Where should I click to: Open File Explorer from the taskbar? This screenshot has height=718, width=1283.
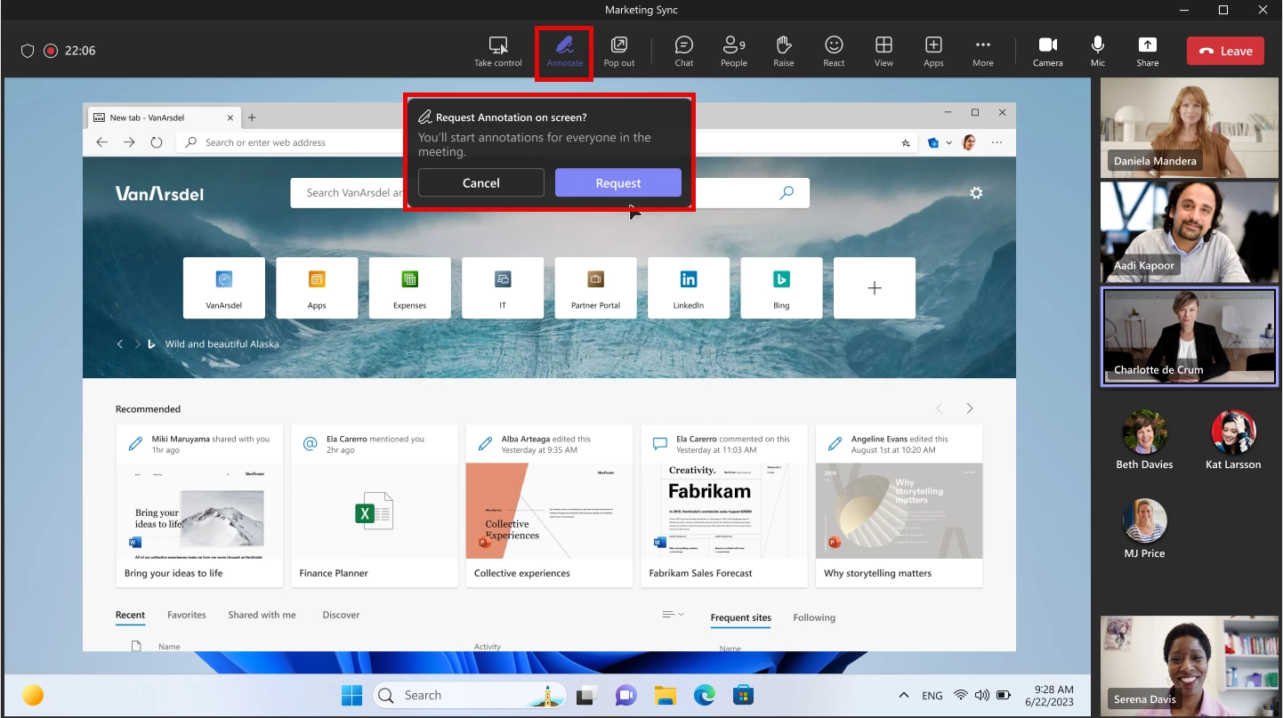(666, 695)
